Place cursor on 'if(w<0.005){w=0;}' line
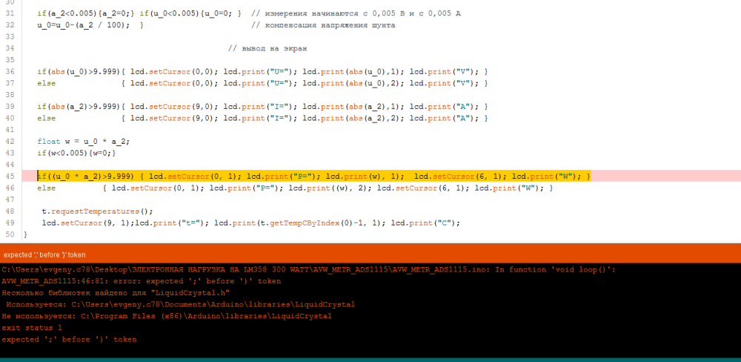 (76, 153)
